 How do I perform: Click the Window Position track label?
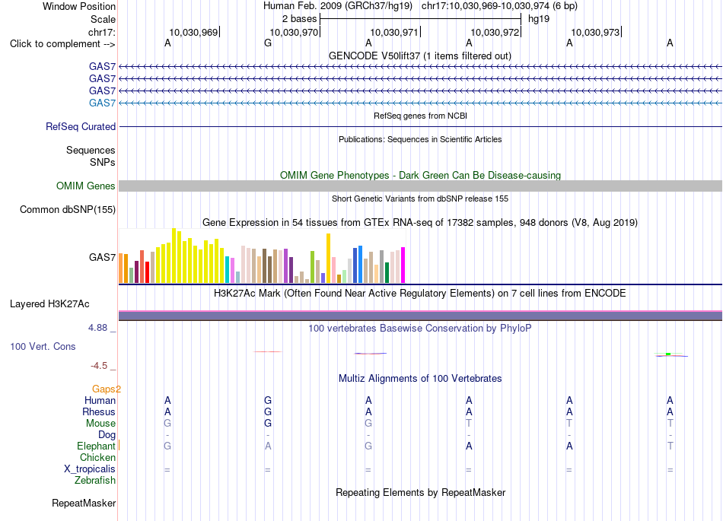[79, 6]
